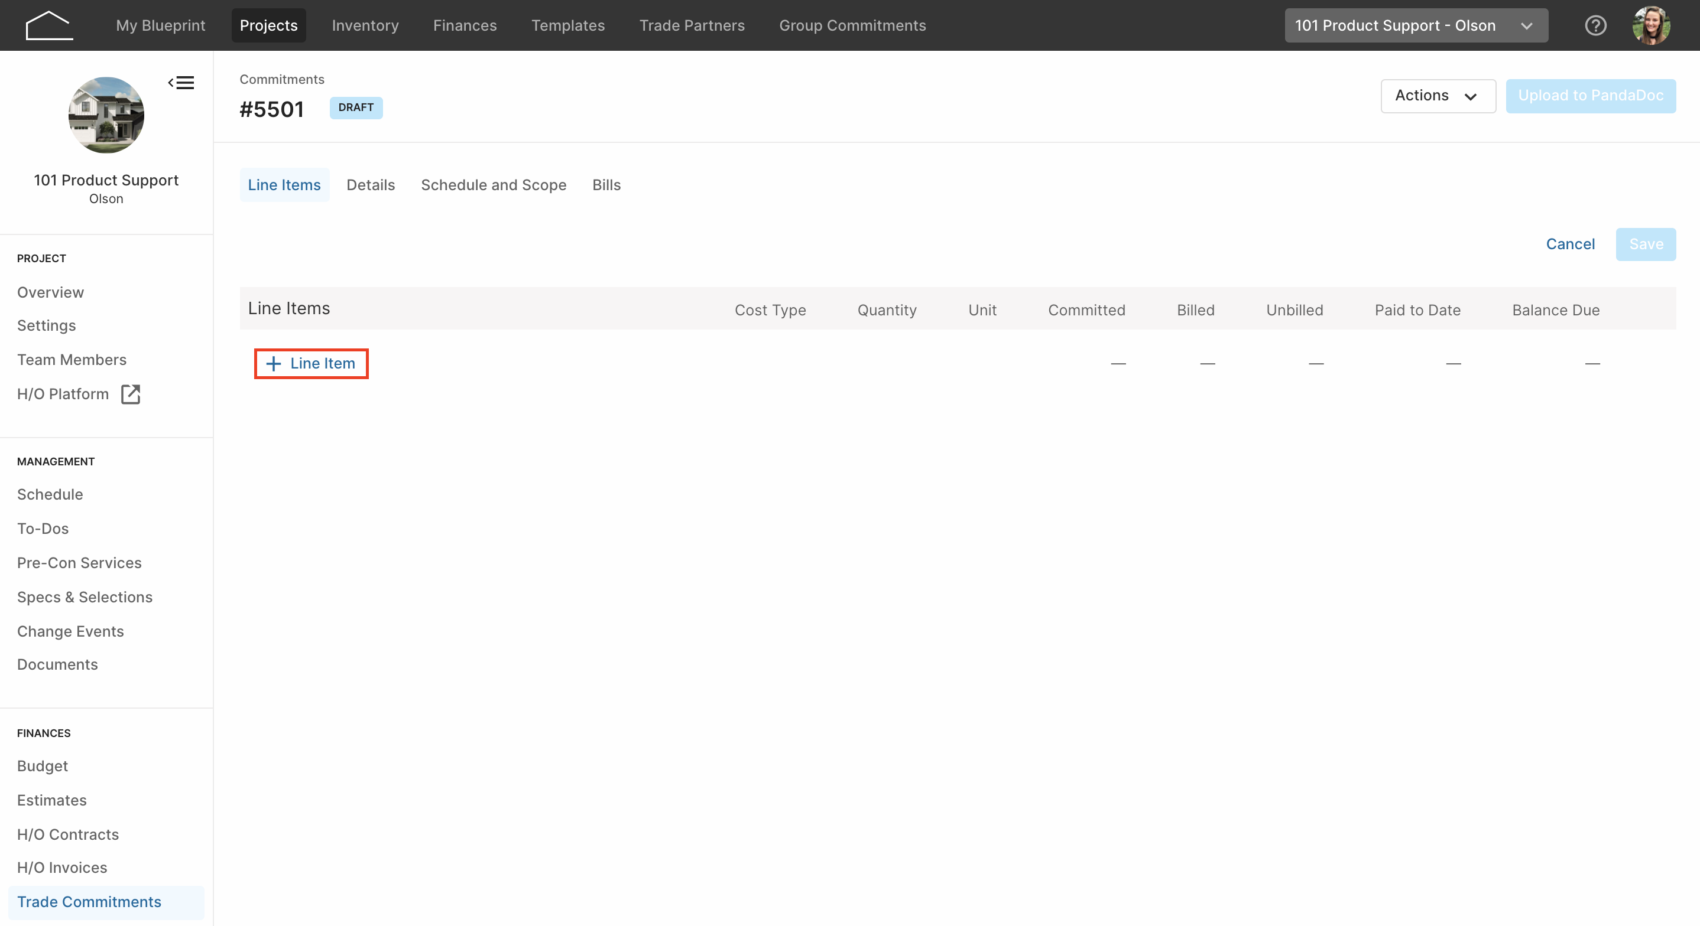Open Finances in top navigation
The image size is (1700, 926).
[x=465, y=26]
